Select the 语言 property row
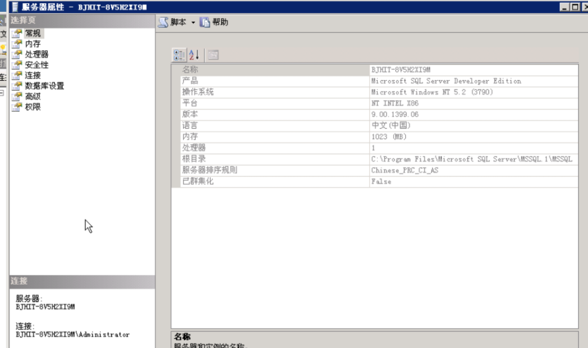The height and width of the screenshot is (348, 588). coord(379,126)
